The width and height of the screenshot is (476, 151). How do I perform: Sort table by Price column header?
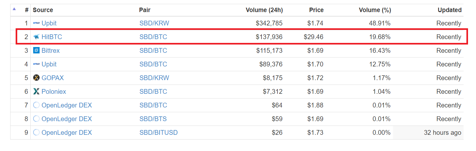point(316,10)
